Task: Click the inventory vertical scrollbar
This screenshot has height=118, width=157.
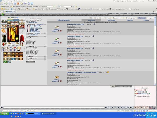Action: (x=155, y=51)
